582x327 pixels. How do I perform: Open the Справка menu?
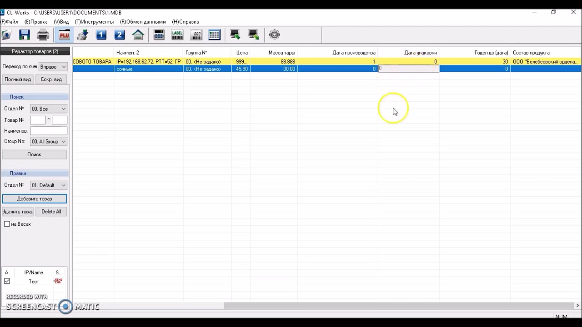[186, 22]
